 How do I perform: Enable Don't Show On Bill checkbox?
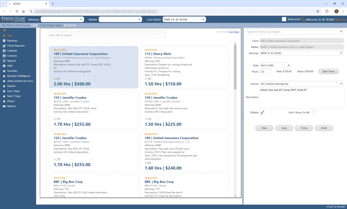coord(314,112)
